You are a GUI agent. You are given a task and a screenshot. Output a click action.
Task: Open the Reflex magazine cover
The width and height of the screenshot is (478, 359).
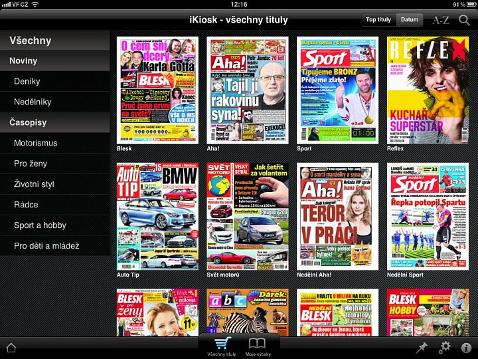pyautogui.click(x=428, y=90)
